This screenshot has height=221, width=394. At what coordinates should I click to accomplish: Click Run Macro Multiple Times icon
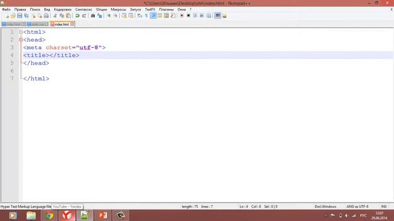(x=202, y=16)
